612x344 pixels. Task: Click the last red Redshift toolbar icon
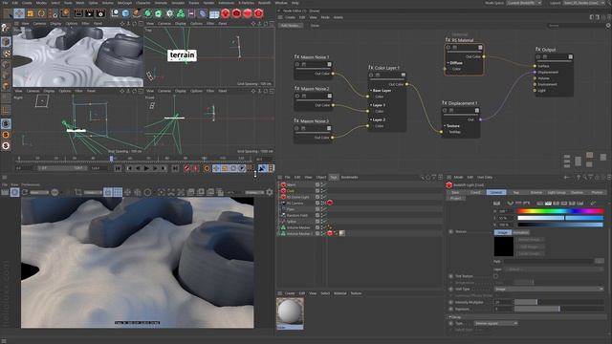point(258,13)
